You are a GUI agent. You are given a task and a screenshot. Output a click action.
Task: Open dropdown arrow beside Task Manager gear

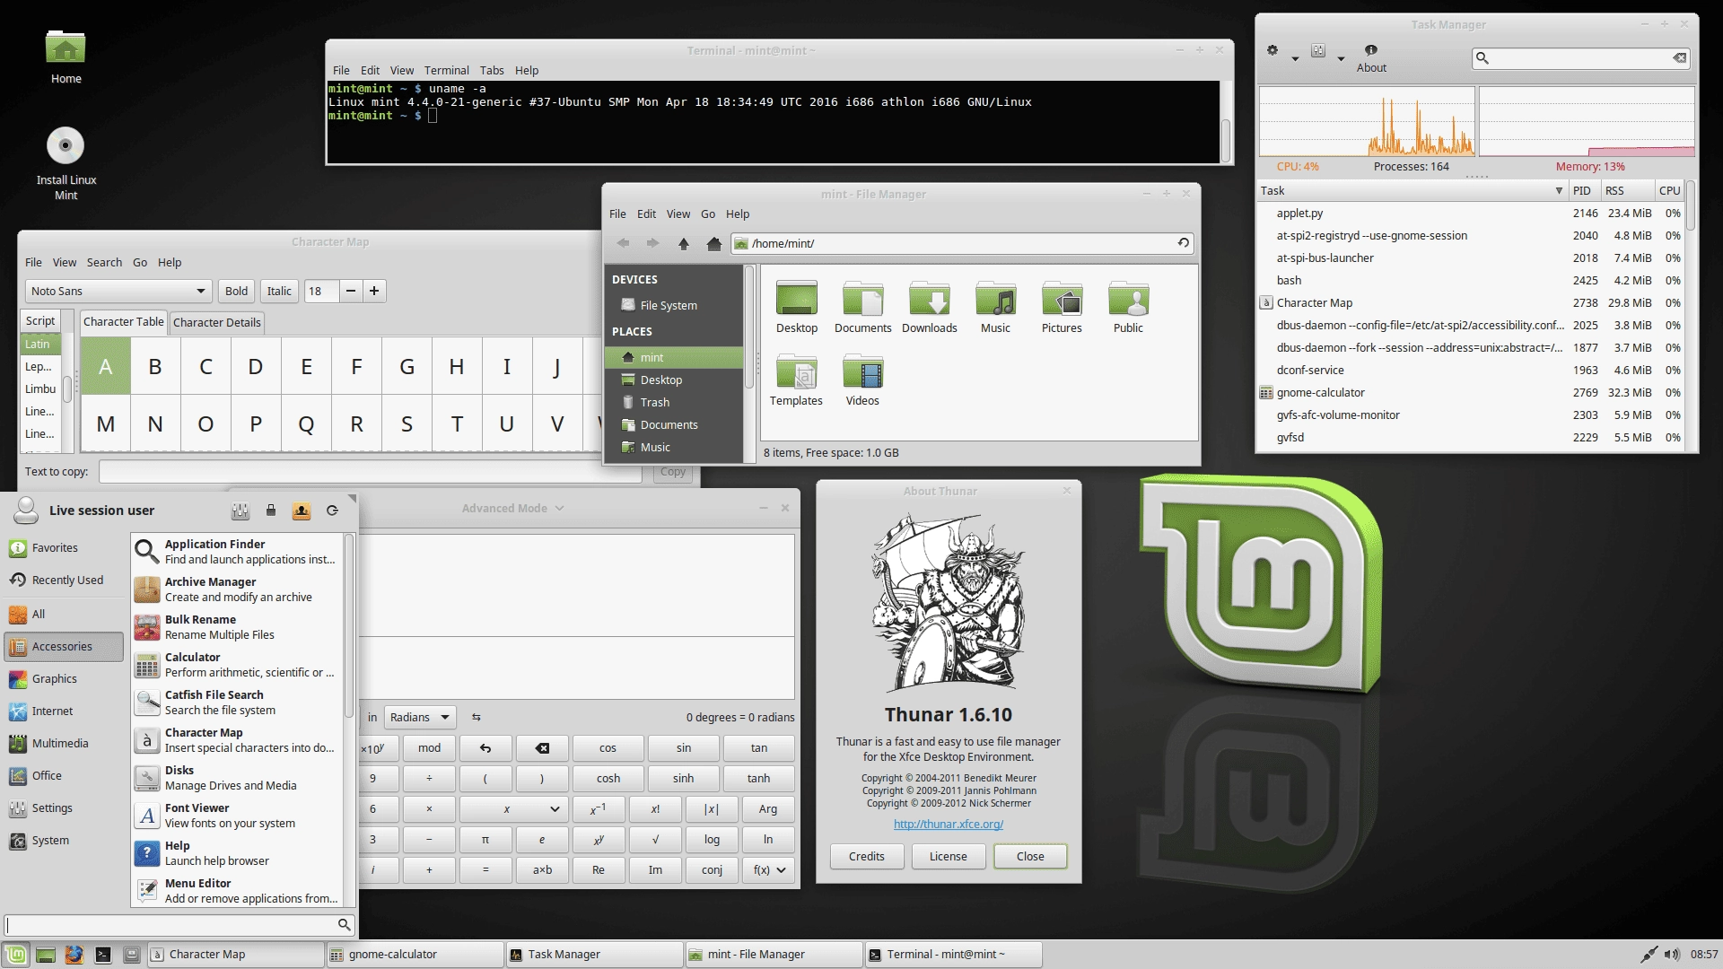[1295, 59]
